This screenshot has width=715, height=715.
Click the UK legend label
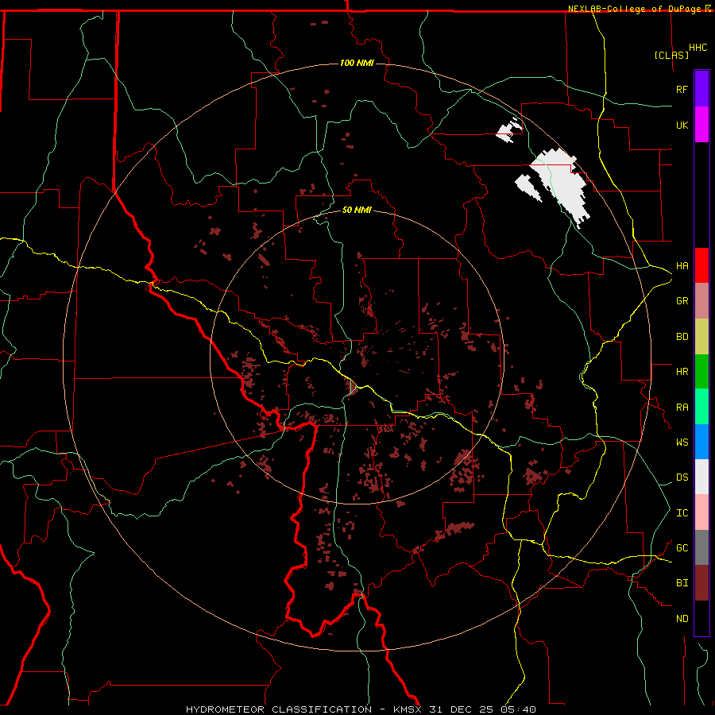pyautogui.click(x=682, y=125)
